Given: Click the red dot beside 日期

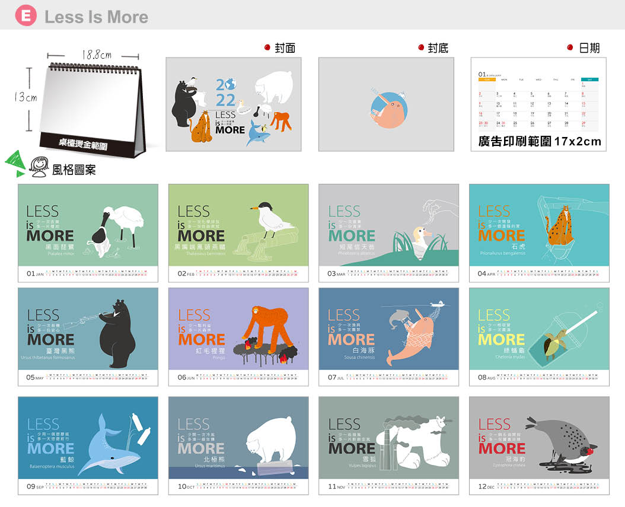Looking at the screenshot, I should (x=570, y=47).
